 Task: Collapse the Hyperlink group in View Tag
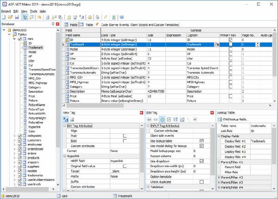[65, 156]
